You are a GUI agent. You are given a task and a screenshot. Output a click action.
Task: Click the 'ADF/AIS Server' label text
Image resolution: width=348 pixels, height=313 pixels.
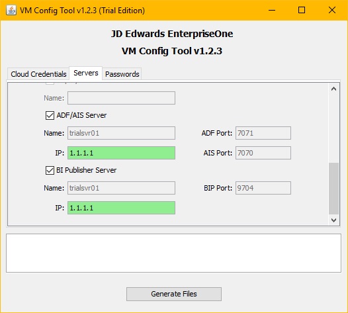pos(81,115)
